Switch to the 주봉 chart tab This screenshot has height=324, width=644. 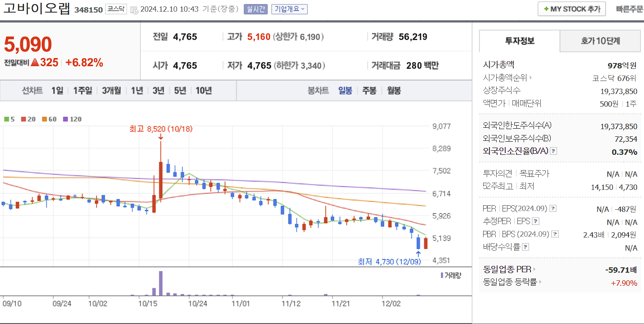pos(369,90)
